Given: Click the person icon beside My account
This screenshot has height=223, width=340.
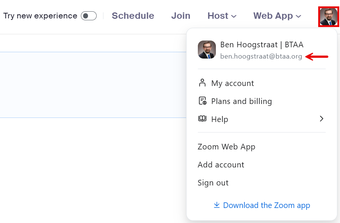Looking at the screenshot, I should (x=202, y=83).
